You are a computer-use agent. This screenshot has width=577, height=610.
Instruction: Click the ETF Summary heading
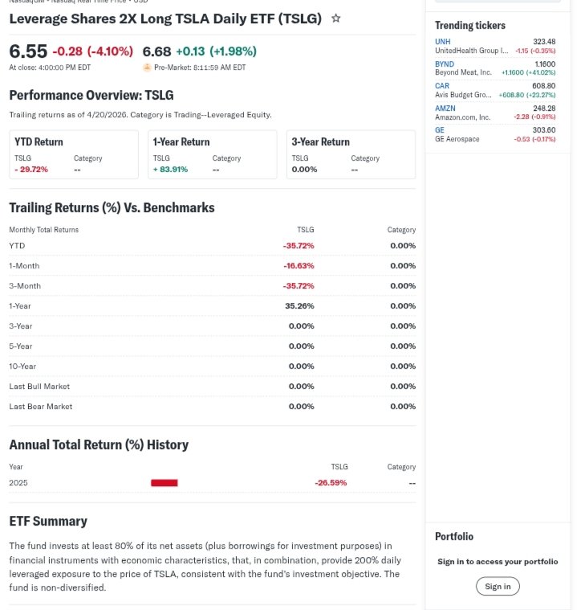point(48,521)
